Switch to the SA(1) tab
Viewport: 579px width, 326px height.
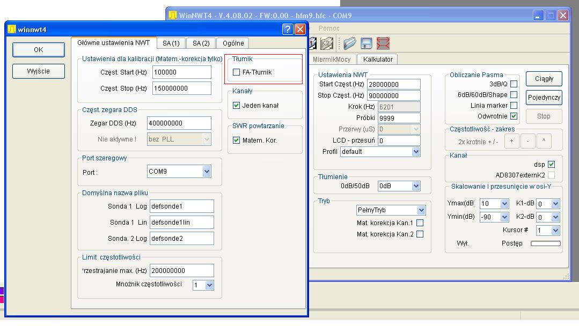(171, 43)
